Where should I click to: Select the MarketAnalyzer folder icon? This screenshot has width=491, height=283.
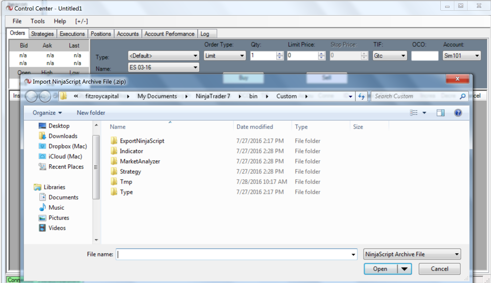[x=114, y=161]
